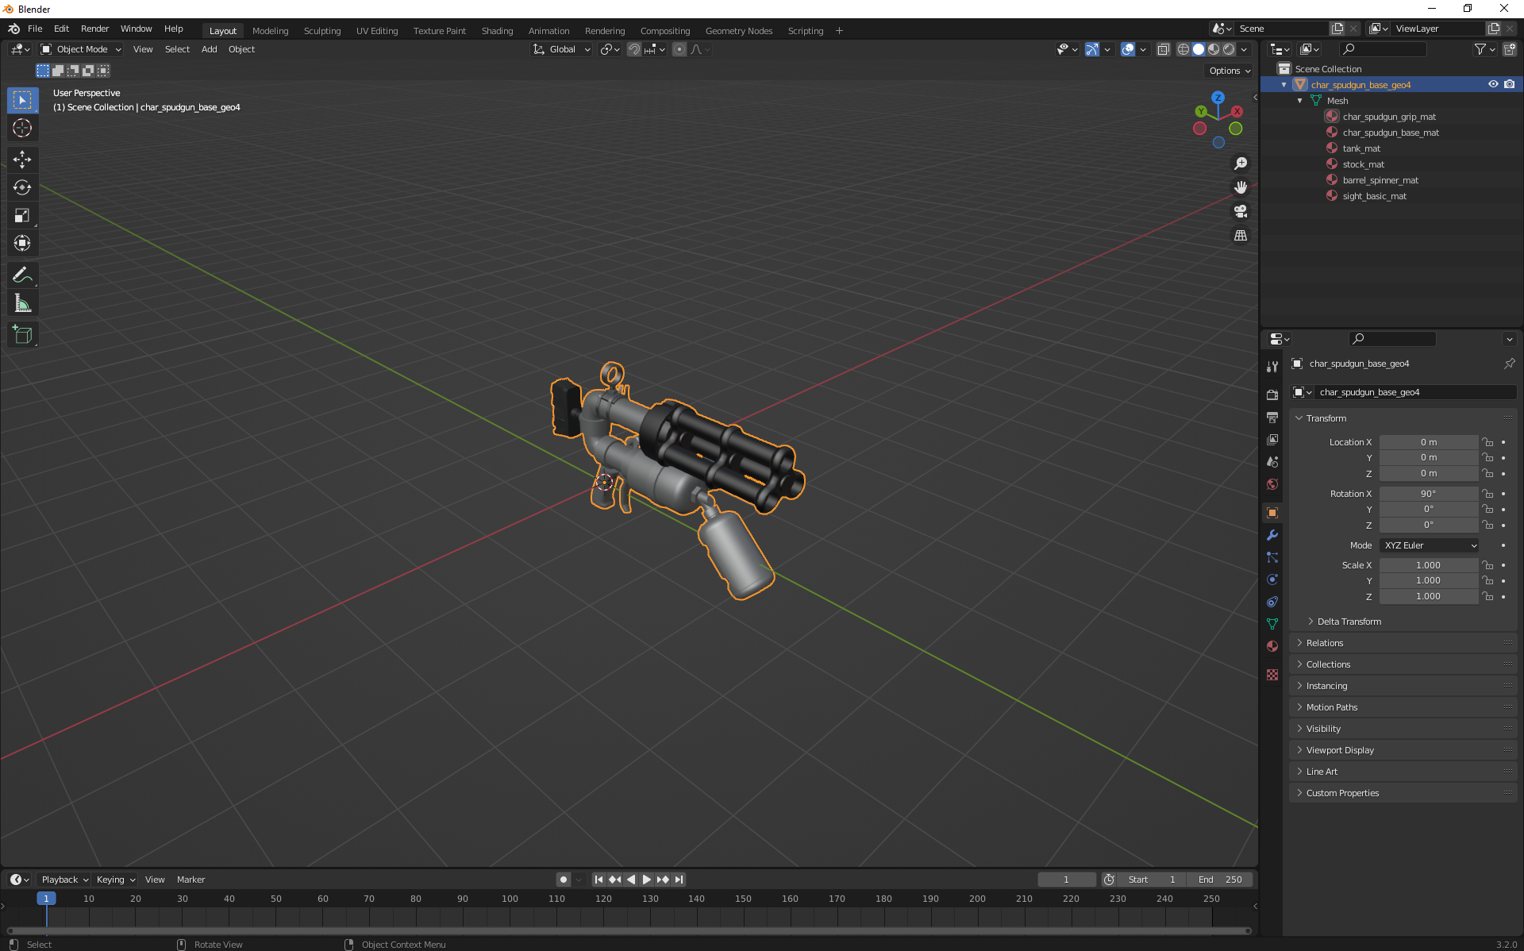Click the outliner search field

click(1383, 49)
